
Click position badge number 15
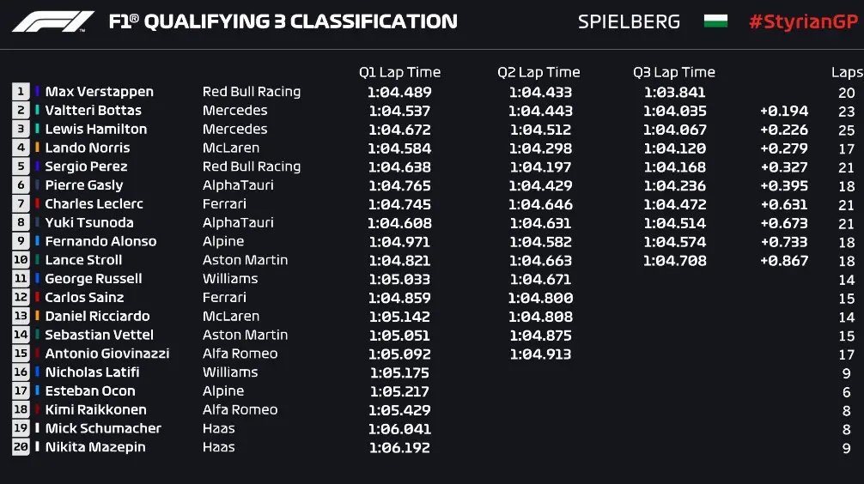(x=21, y=354)
